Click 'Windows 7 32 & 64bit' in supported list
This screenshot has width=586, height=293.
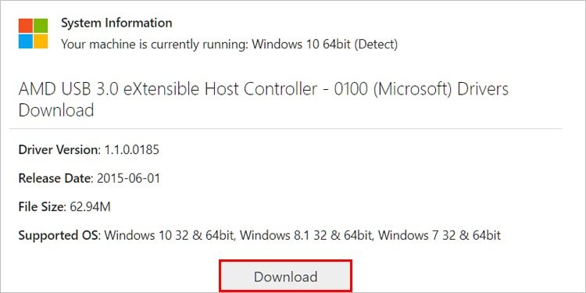tap(441, 235)
